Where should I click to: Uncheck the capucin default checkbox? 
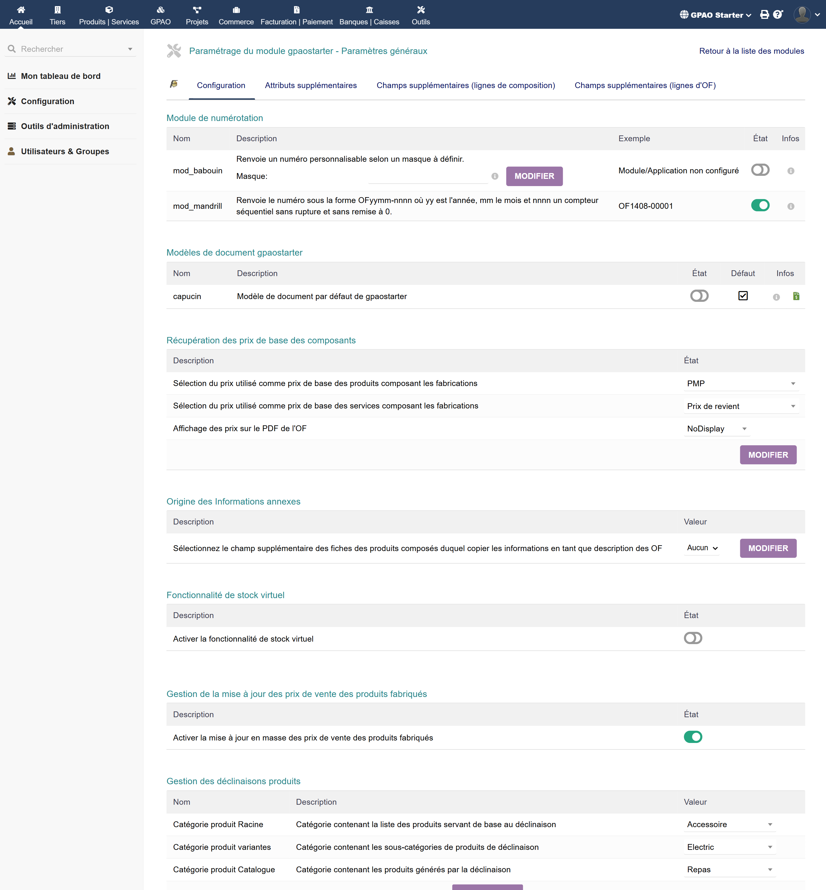(742, 296)
